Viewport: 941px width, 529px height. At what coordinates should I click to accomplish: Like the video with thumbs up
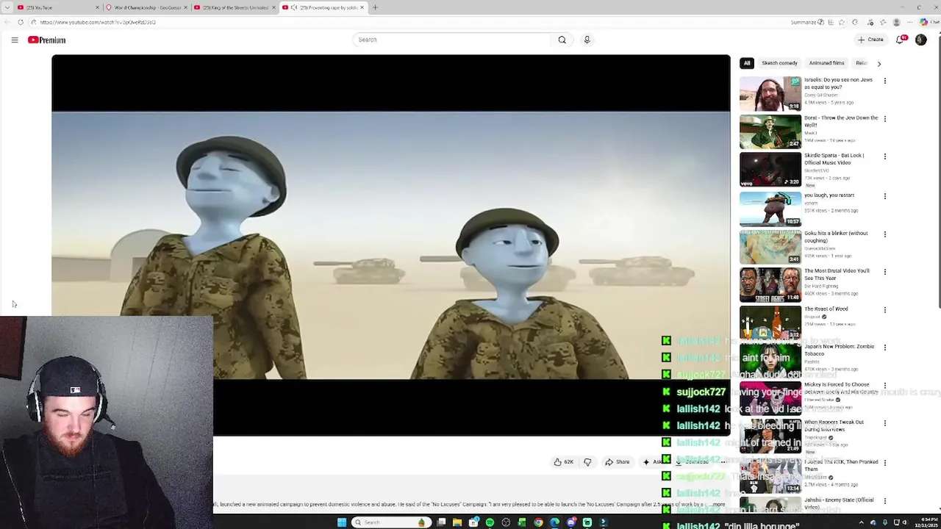click(x=564, y=462)
